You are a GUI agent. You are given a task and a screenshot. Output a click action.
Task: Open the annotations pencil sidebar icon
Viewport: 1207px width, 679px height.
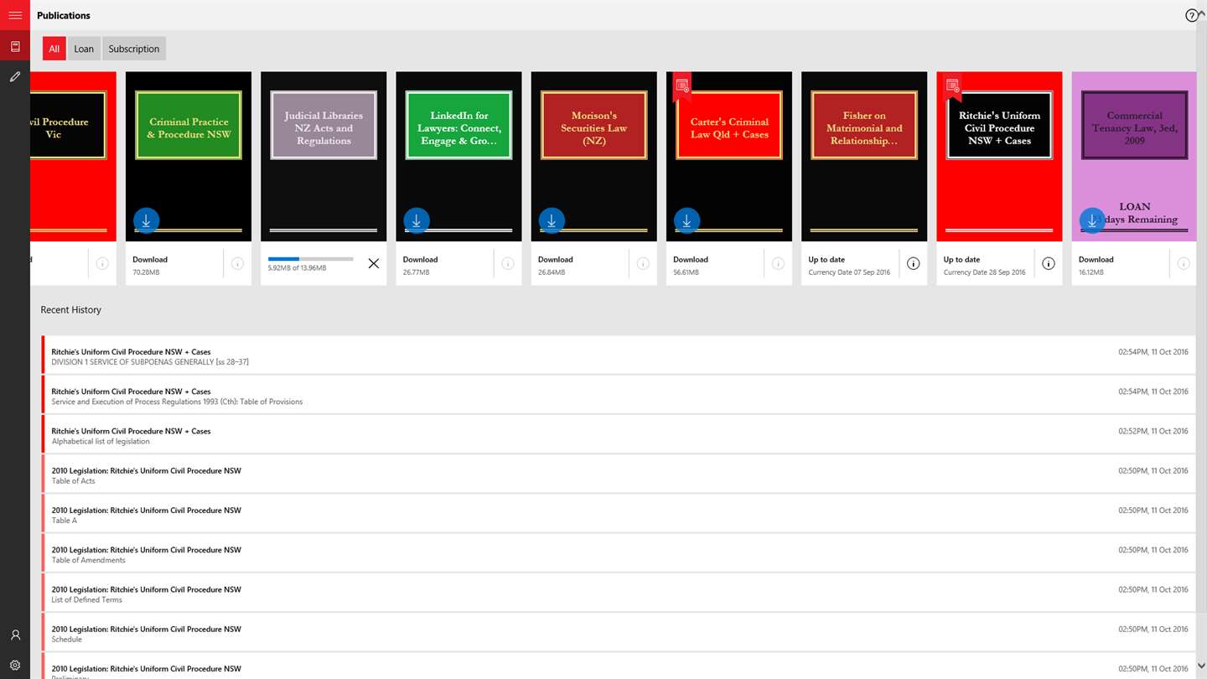coord(15,76)
